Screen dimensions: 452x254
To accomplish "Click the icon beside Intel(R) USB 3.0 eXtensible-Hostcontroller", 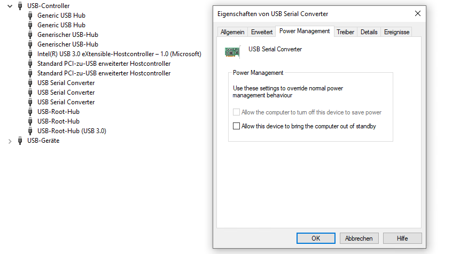I will [30, 54].
